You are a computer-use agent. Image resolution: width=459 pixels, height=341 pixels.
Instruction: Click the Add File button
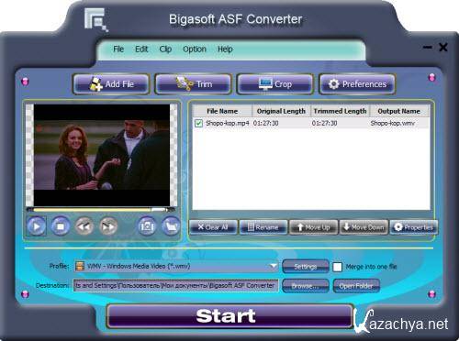(x=111, y=84)
